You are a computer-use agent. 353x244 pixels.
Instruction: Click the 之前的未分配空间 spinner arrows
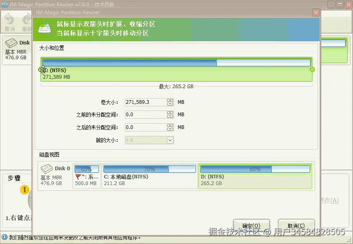170,115
